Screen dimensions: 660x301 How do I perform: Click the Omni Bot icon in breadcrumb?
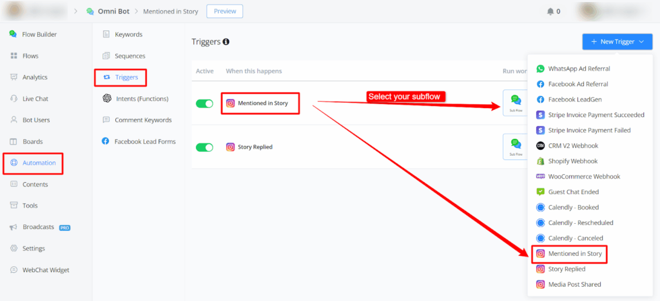pyautogui.click(x=90, y=11)
